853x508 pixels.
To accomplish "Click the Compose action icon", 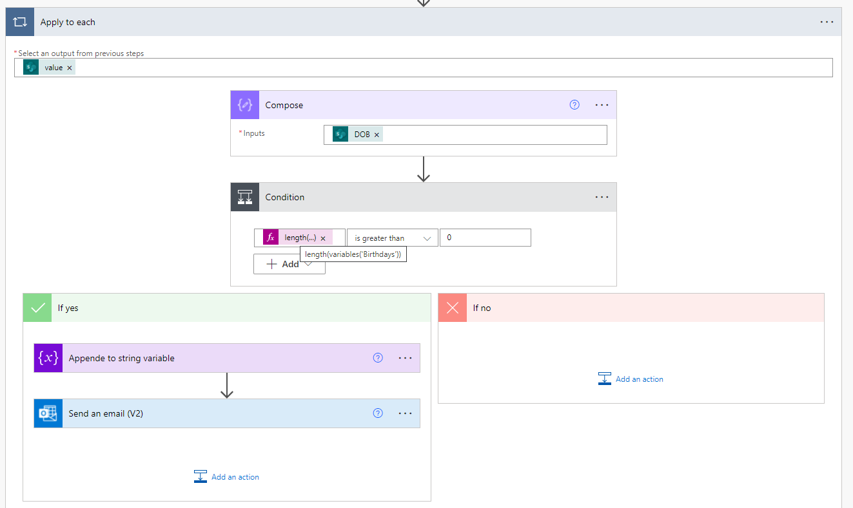I will coord(245,105).
